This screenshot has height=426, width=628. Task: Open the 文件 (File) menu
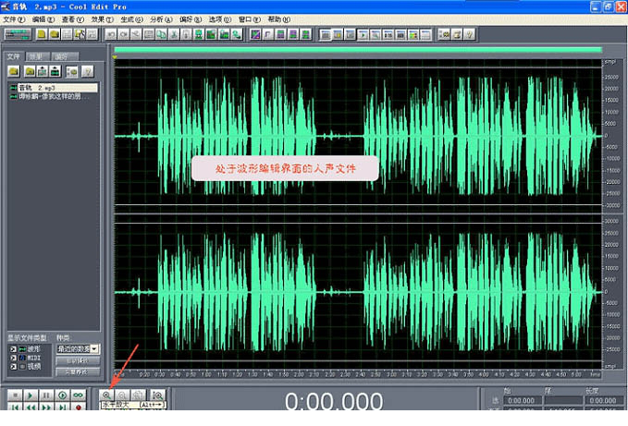14,19
